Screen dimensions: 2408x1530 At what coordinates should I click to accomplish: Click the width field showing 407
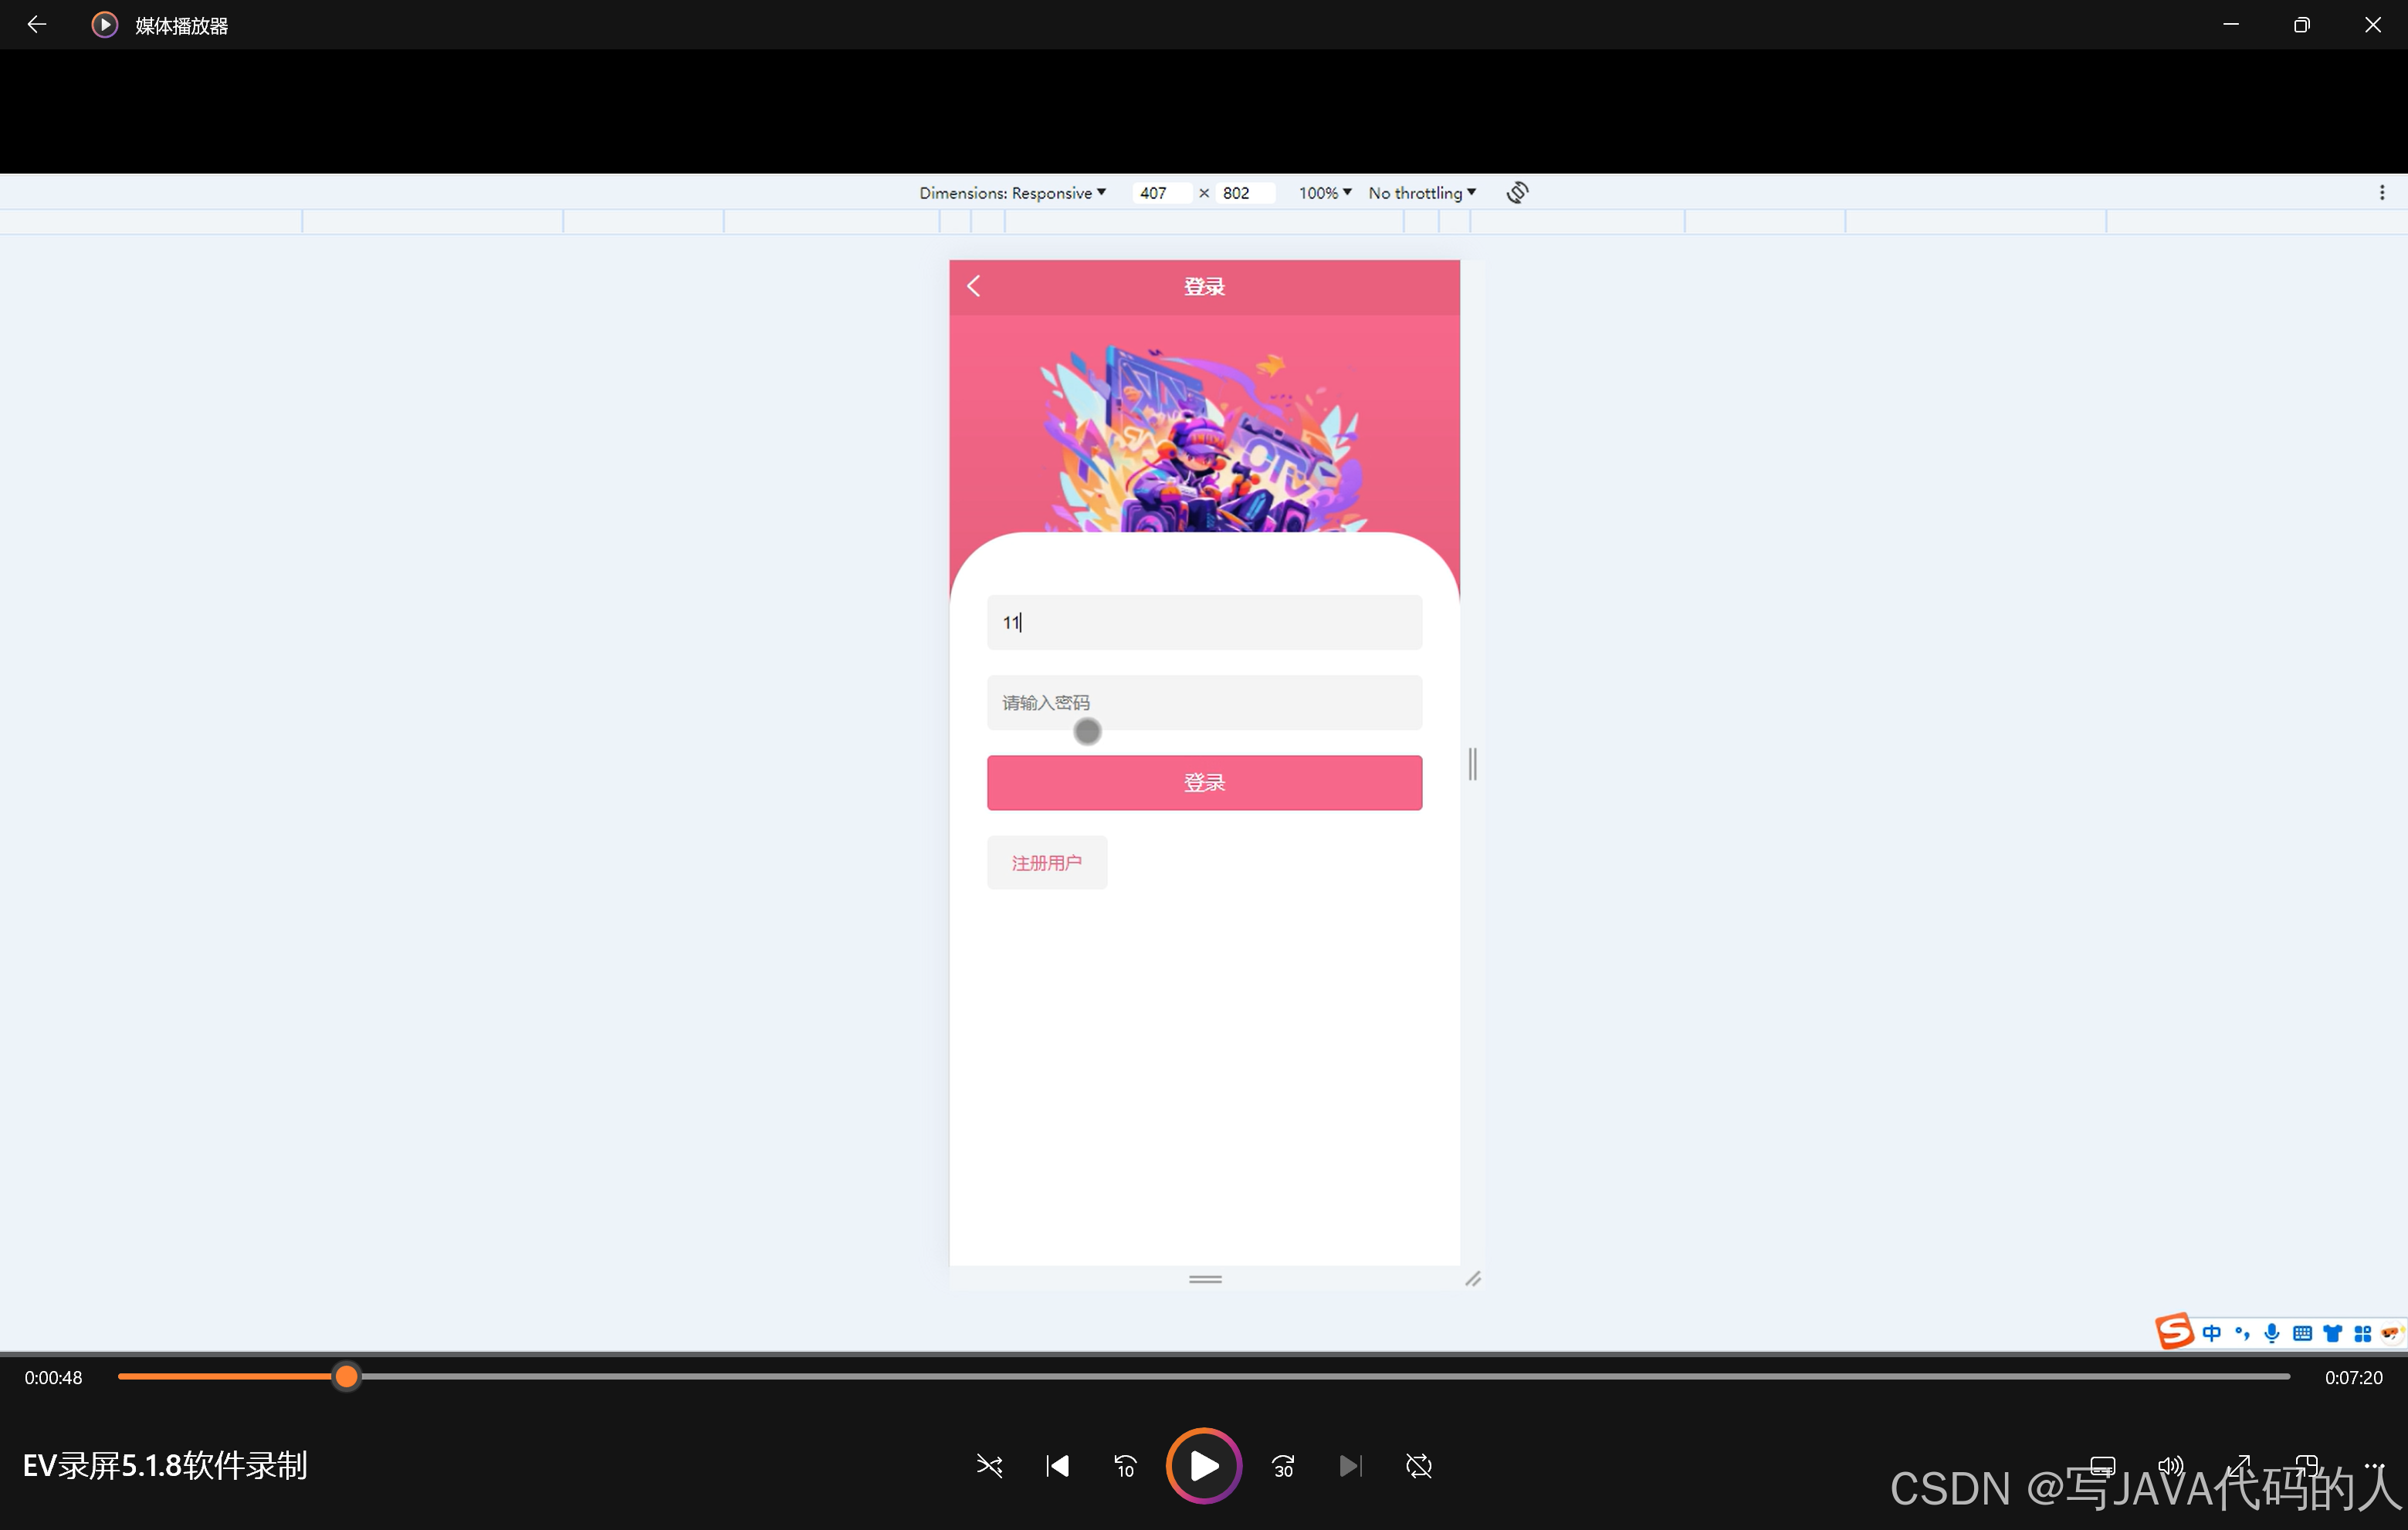(x=1160, y=193)
